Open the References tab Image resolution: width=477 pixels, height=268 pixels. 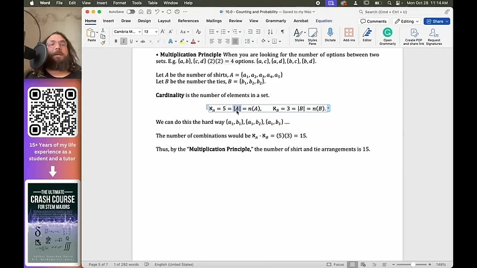[188, 21]
